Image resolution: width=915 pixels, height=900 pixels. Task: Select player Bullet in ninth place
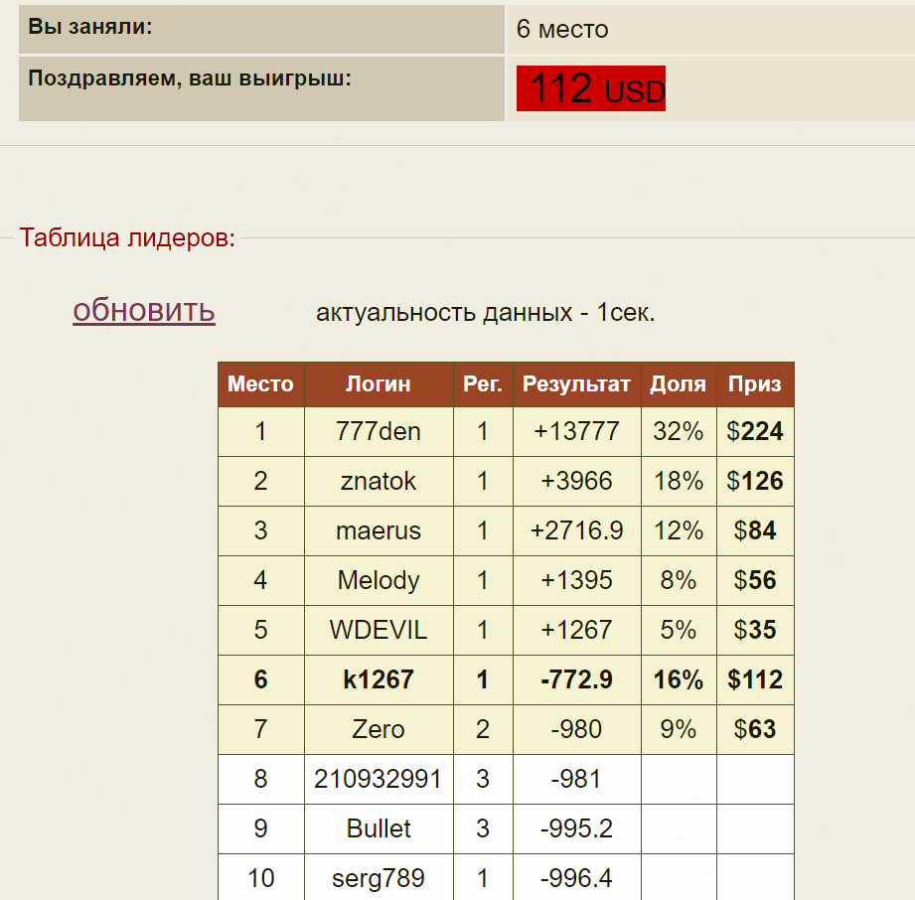(x=378, y=829)
